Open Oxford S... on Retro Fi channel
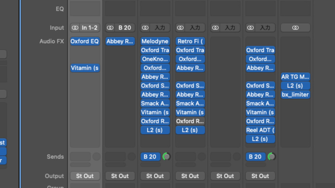Screen dimensions: 335x188 190,86
